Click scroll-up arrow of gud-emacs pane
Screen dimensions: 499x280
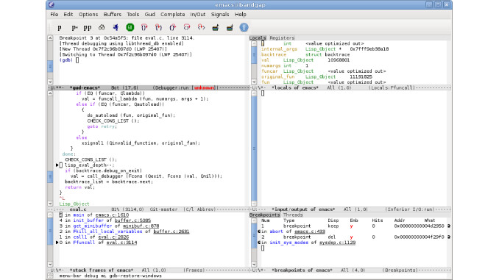[50, 38]
